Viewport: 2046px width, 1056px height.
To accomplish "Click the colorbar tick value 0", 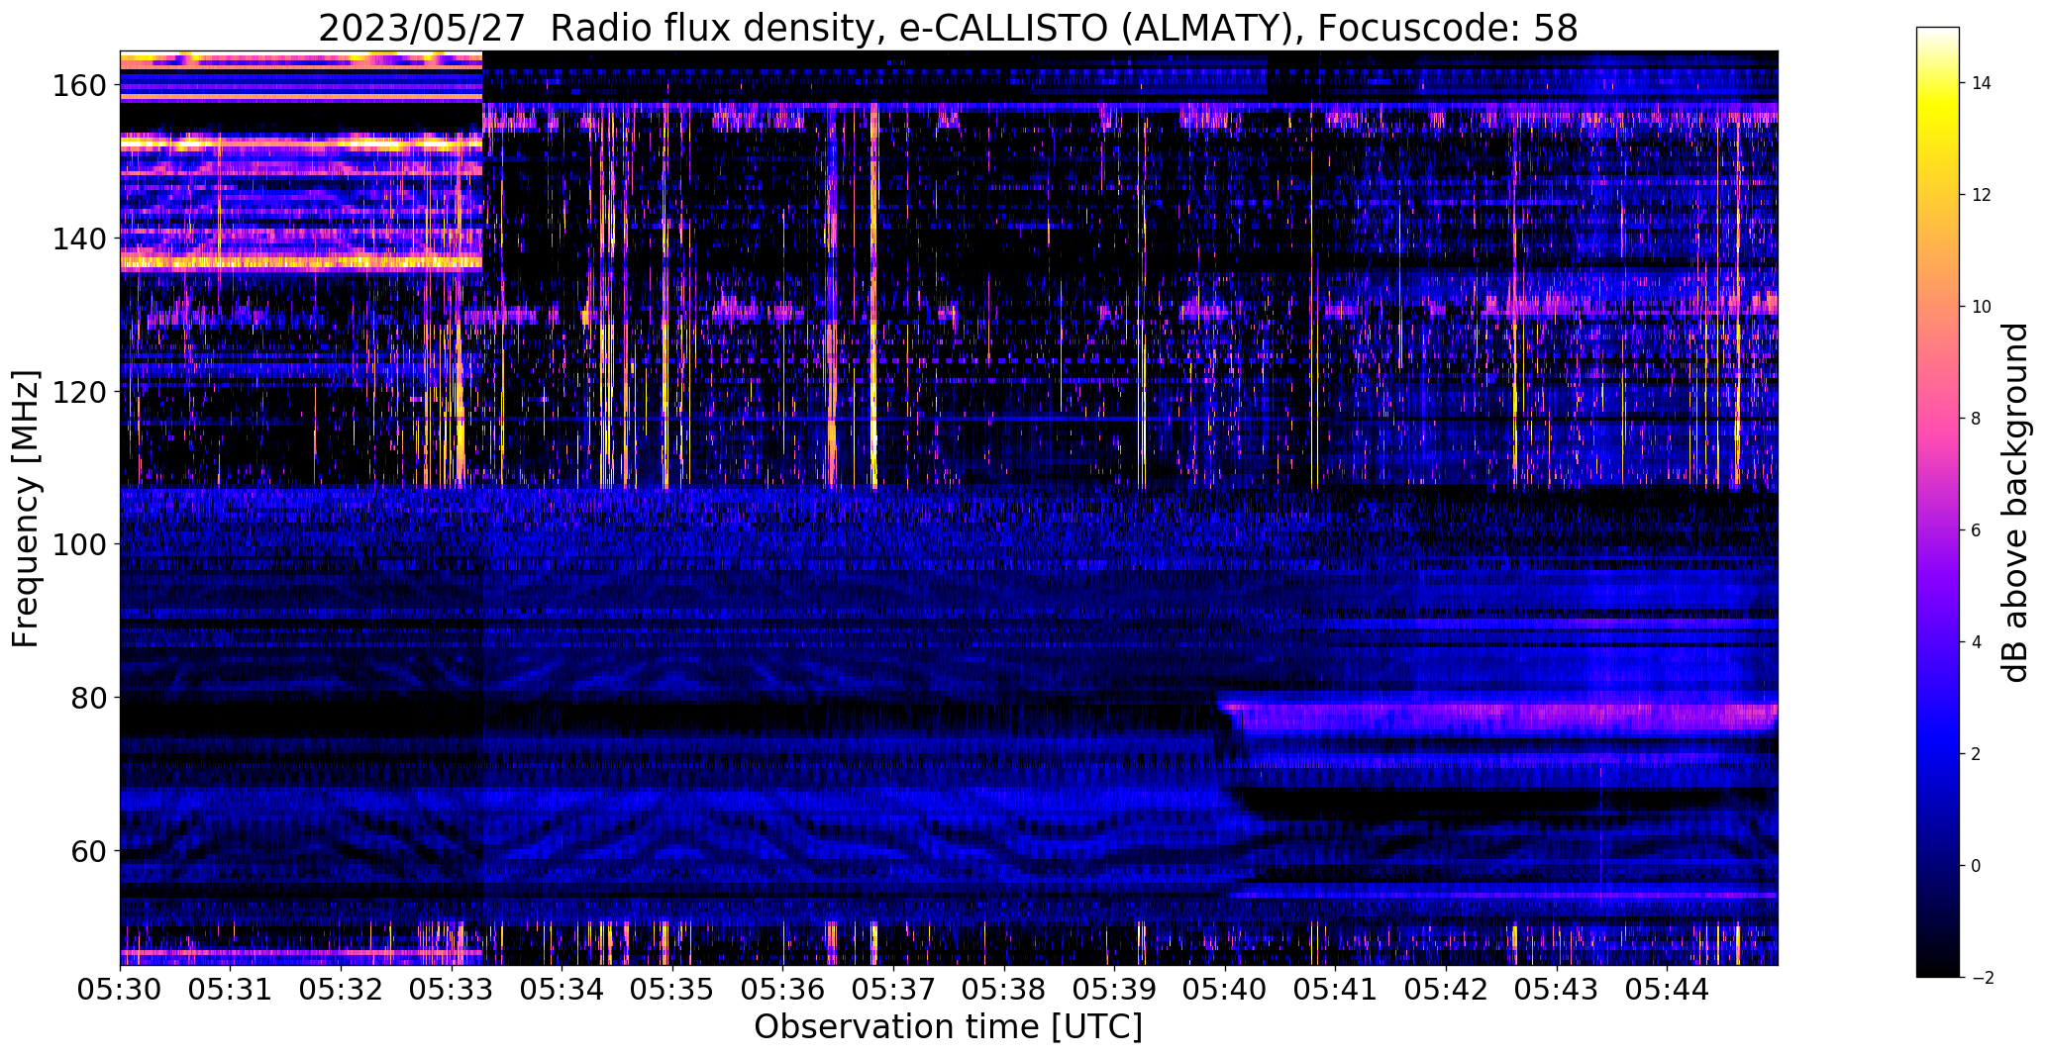I will (x=1977, y=866).
